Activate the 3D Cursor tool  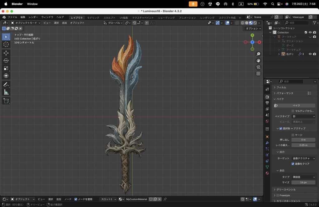pos(6,44)
